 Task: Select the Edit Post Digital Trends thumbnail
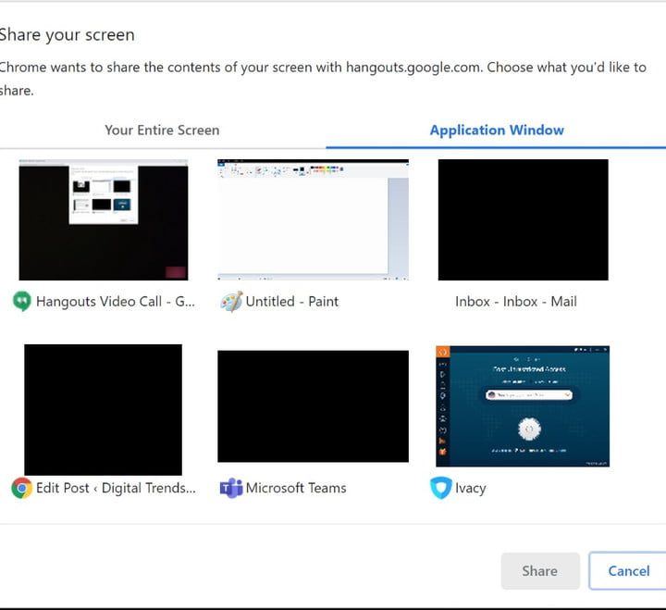tap(104, 409)
